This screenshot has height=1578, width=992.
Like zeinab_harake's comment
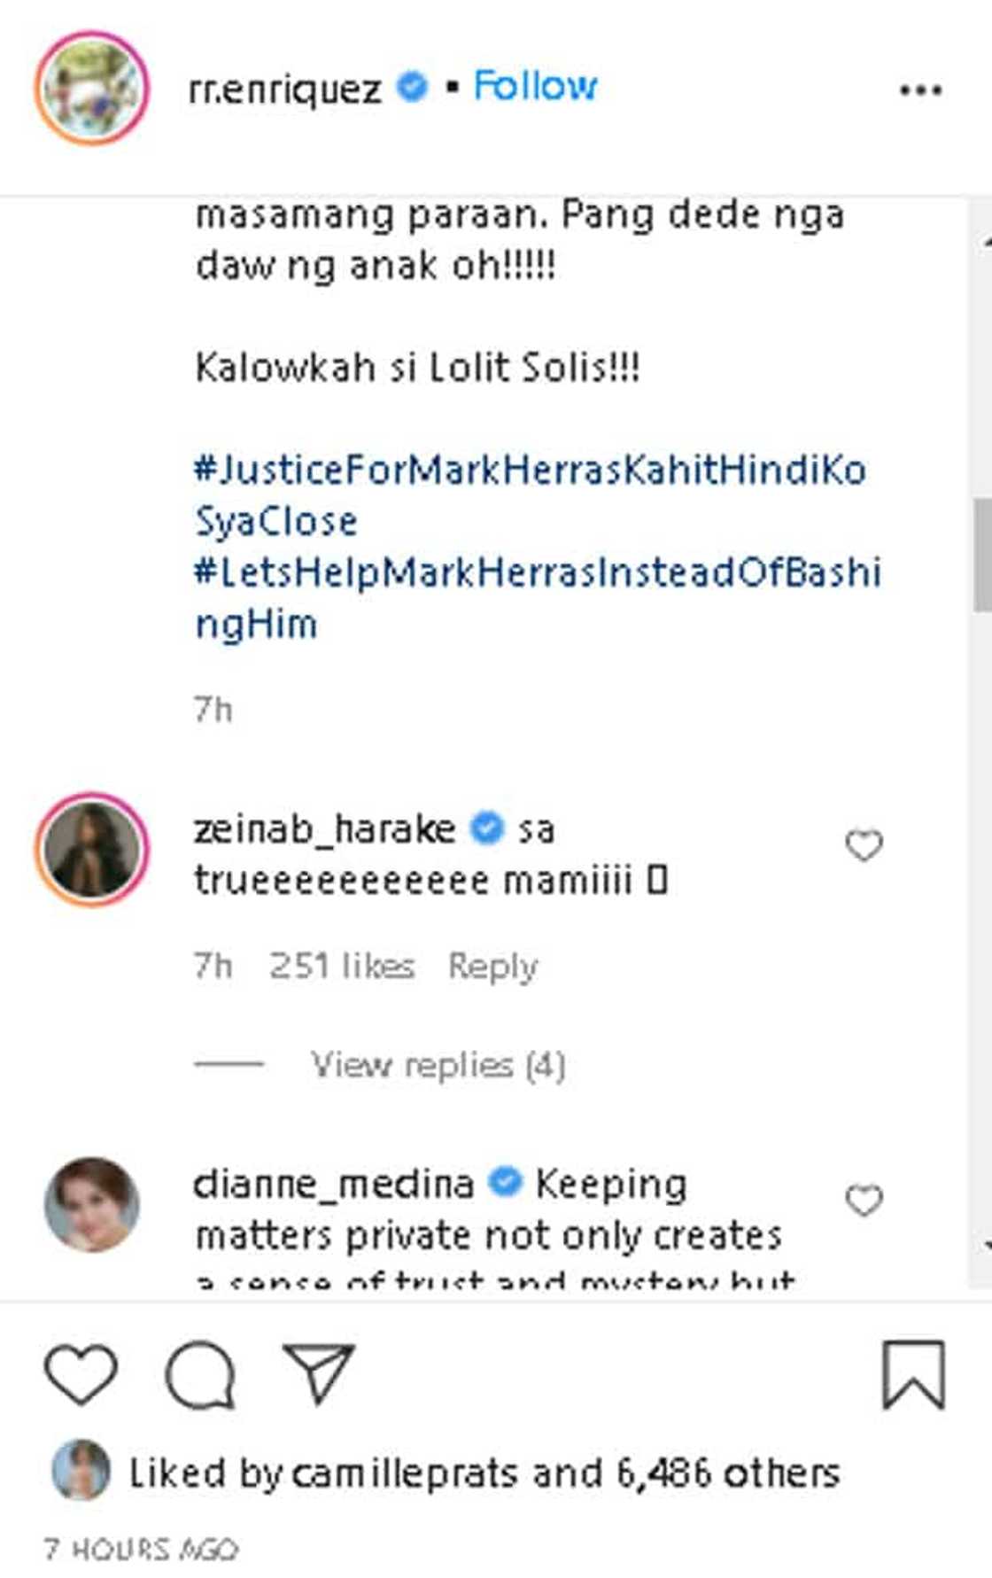point(864,845)
